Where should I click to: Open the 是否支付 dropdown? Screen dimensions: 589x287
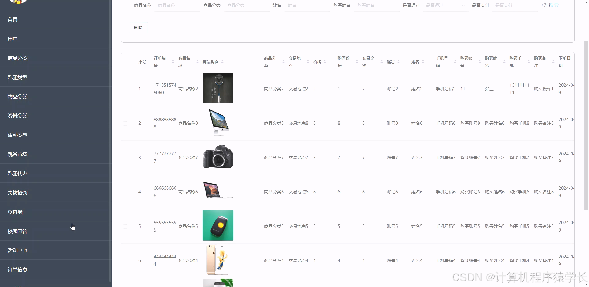[515, 5]
